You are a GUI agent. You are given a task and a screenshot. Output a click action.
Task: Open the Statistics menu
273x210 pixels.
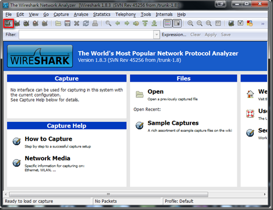(x=102, y=15)
